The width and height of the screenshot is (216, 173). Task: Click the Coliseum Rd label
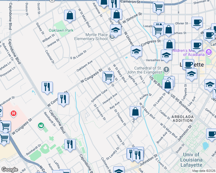(106, 165)
